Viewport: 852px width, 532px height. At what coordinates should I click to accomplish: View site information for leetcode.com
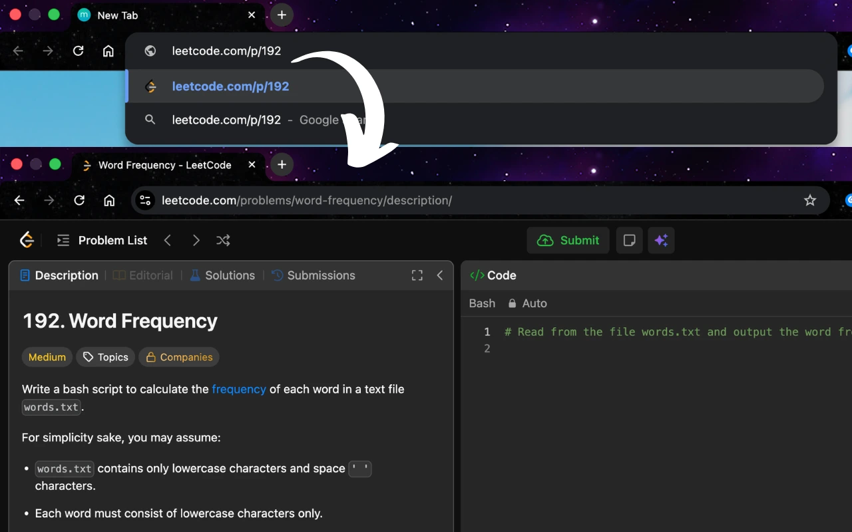[x=146, y=200]
